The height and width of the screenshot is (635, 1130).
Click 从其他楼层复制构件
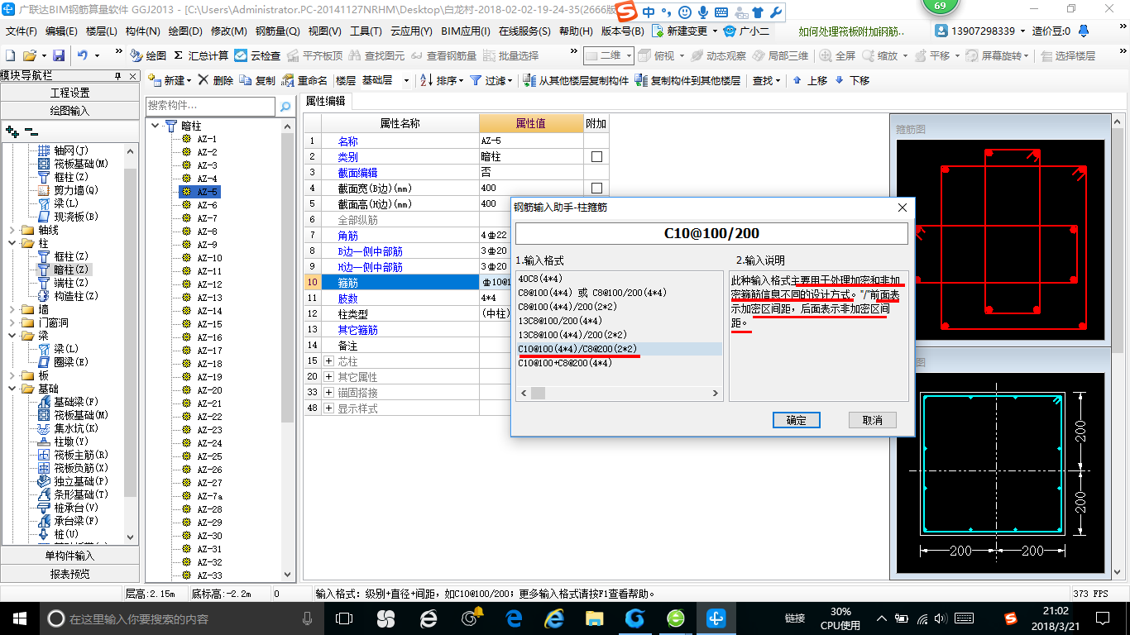point(577,80)
